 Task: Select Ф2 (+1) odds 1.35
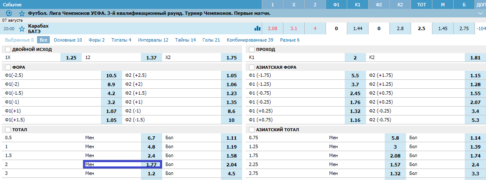pos(231,102)
